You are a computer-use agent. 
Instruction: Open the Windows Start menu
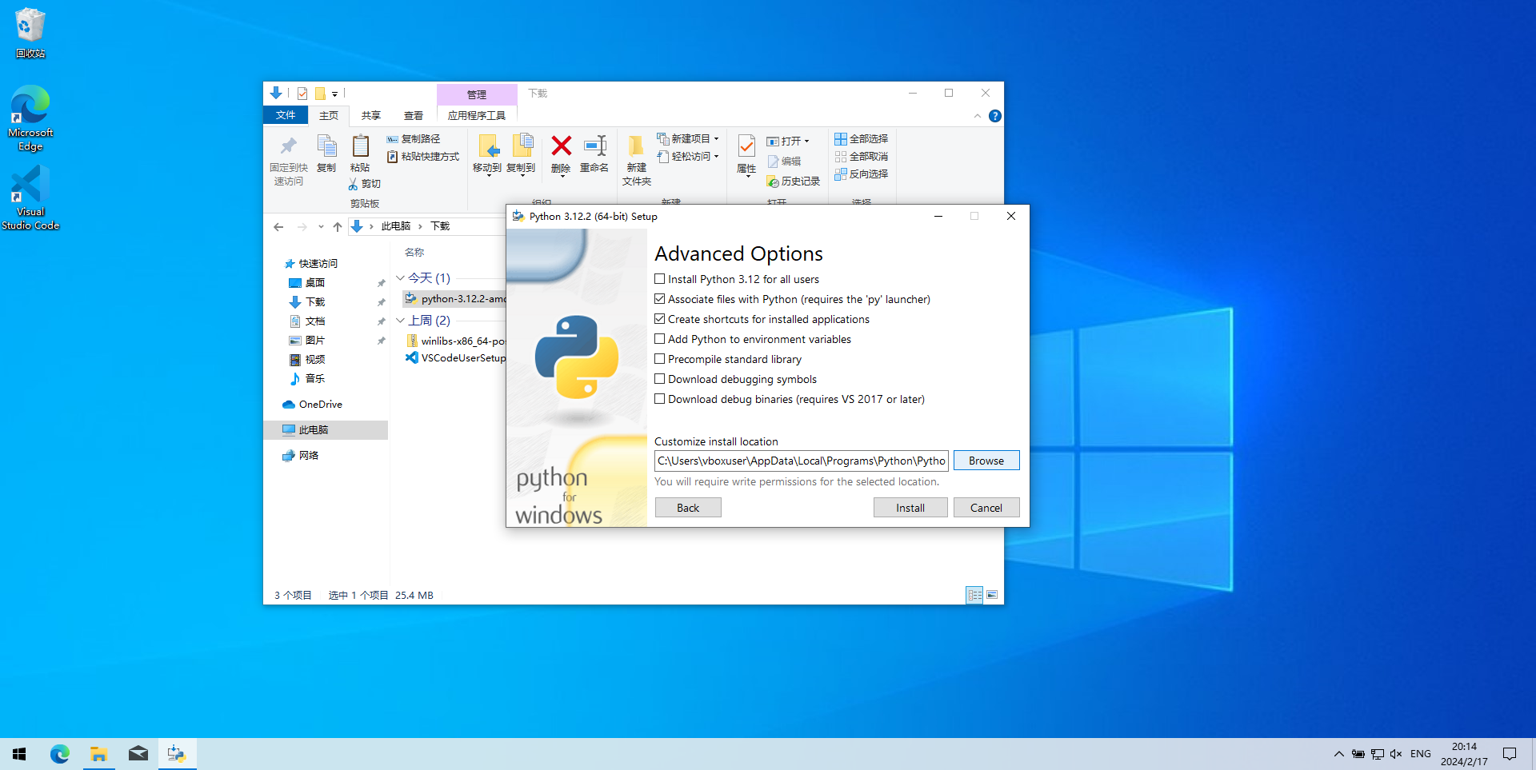click(19, 753)
